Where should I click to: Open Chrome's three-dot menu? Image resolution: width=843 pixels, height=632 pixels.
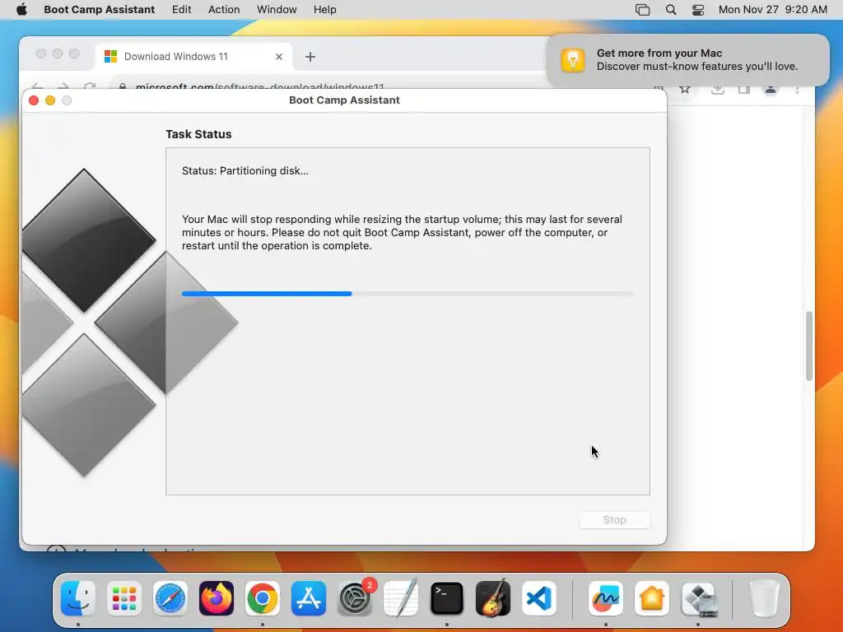click(797, 89)
